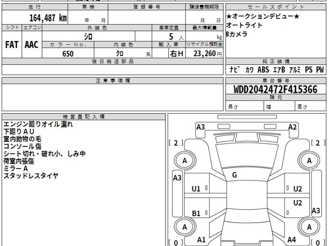Select the FAT shift value

coord(12,45)
